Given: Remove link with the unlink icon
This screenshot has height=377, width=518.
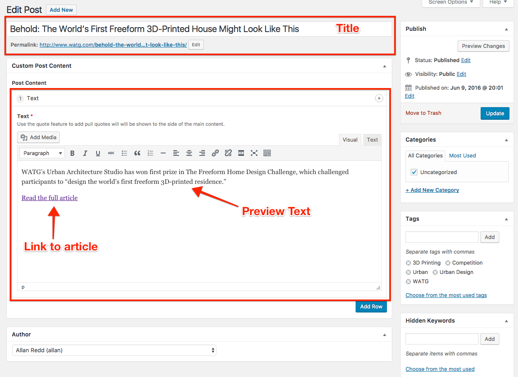Looking at the screenshot, I should click(228, 153).
